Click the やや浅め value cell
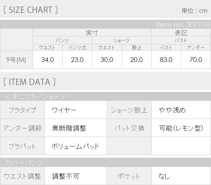Image resolution: width=211 pixels, height=185 pixels. click(x=181, y=110)
